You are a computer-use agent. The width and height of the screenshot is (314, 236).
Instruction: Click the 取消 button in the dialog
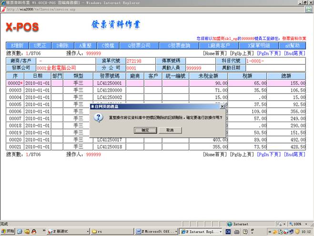coord(170,130)
